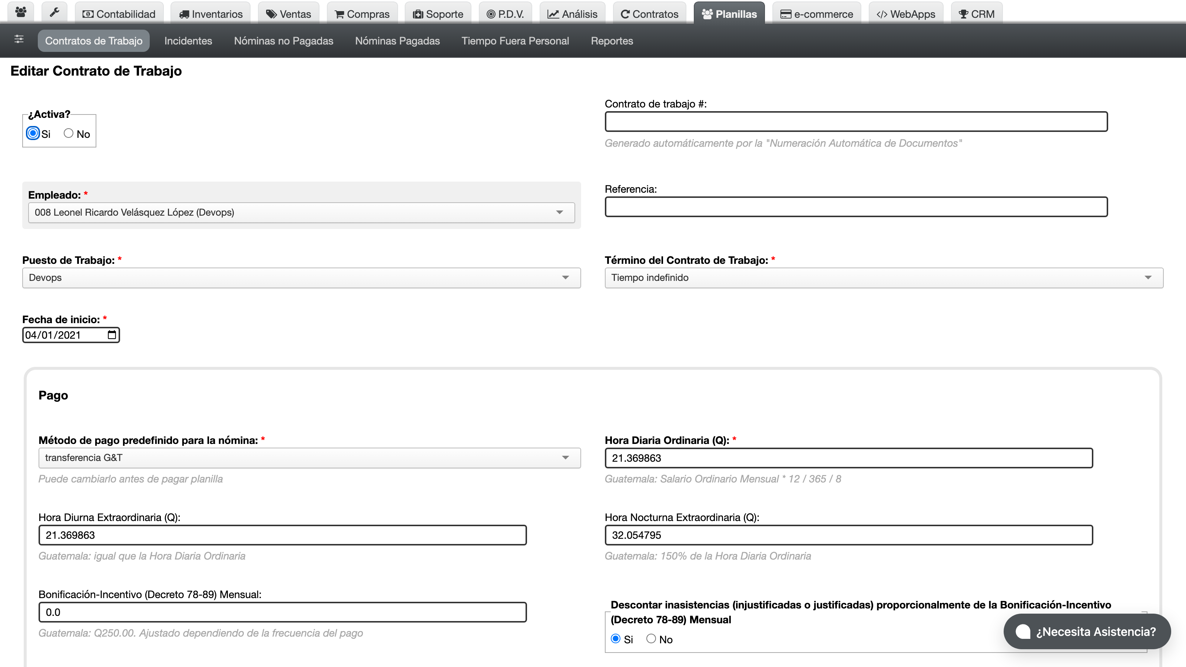Select the Planillas module tab
Viewport: 1186px width, 667px height.
729,13
